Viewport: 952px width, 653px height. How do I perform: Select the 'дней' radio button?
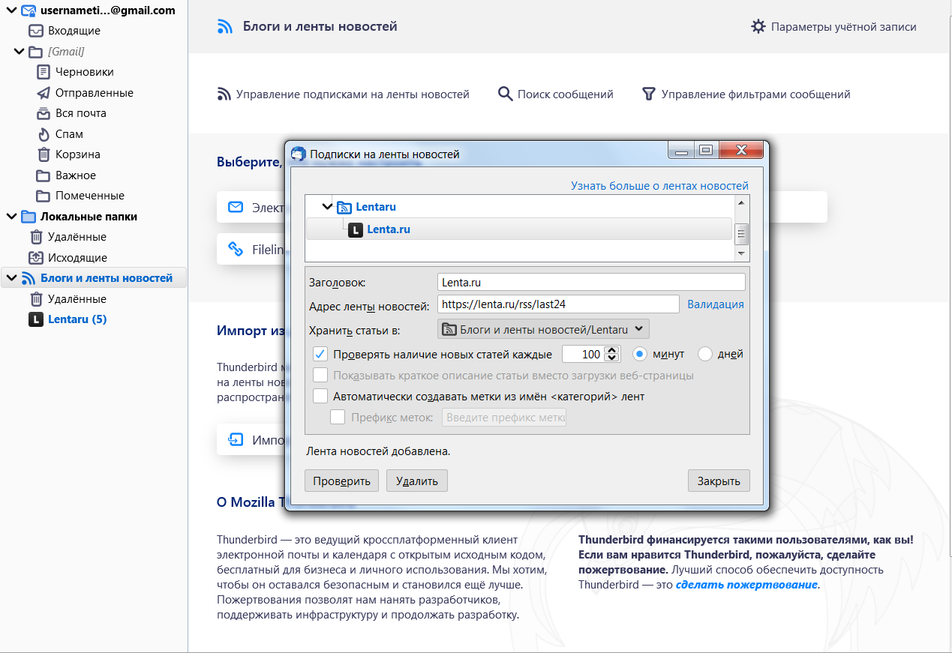click(x=705, y=354)
